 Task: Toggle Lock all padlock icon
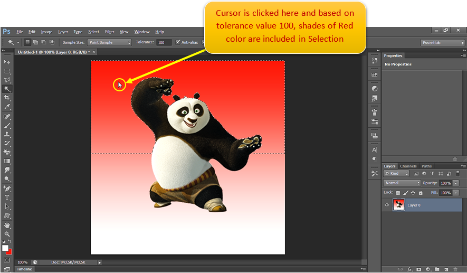pyautogui.click(x=421, y=193)
